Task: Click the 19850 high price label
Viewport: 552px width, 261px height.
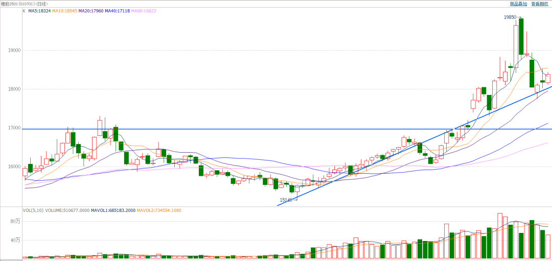Action: tap(511, 17)
